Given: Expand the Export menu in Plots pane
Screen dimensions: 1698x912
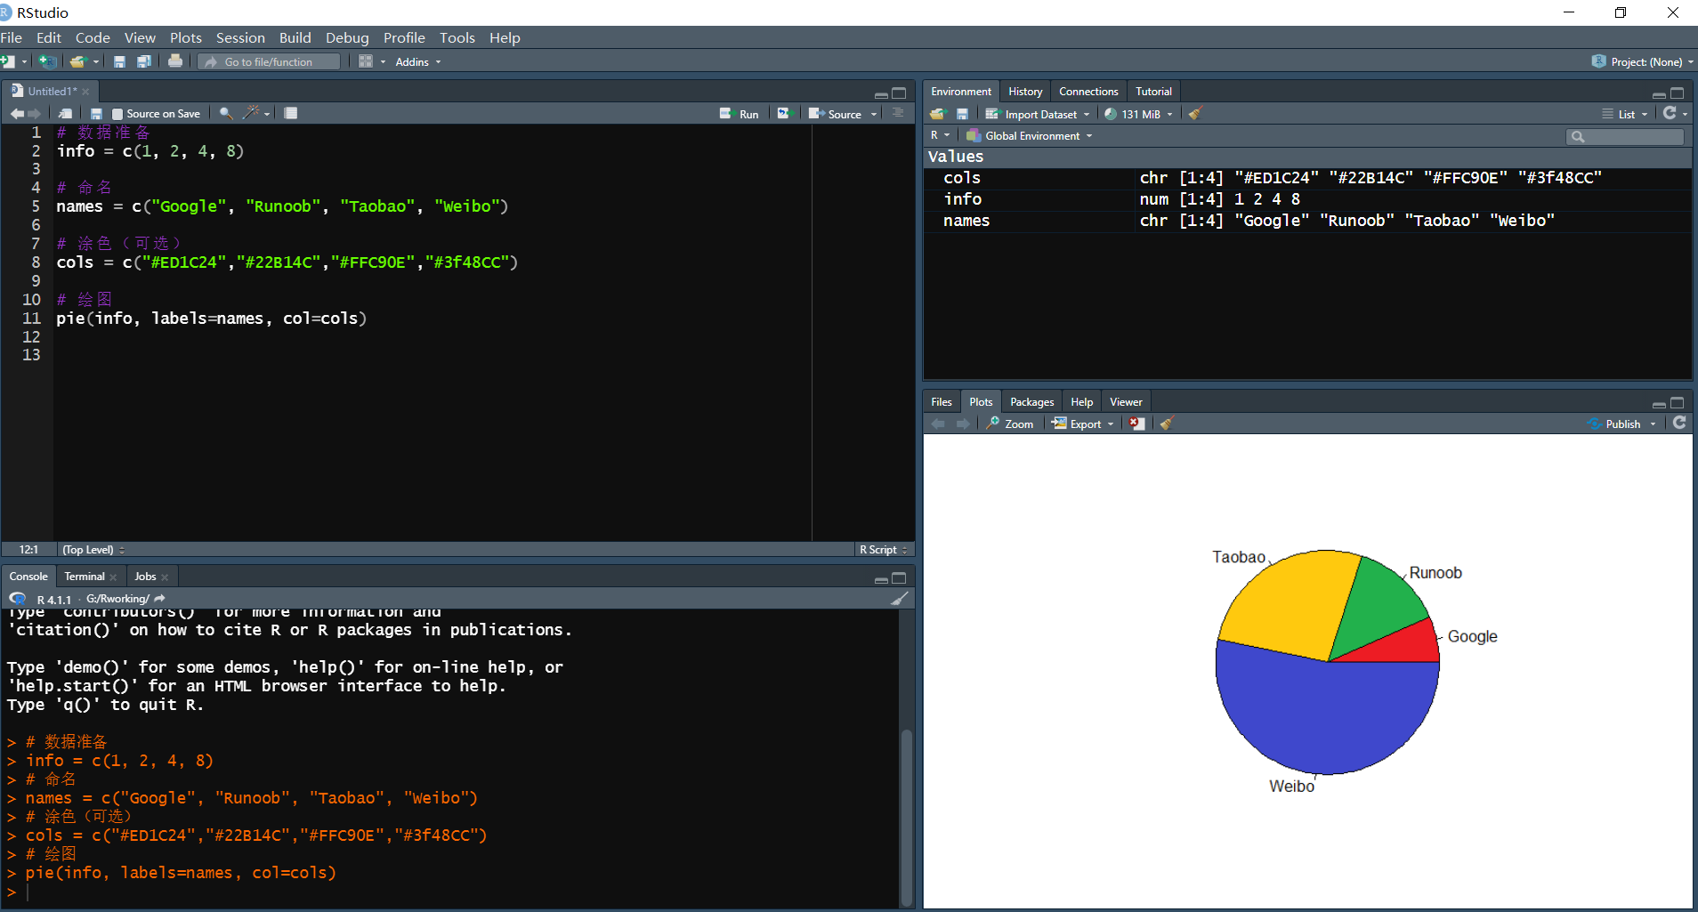Looking at the screenshot, I should point(1082,423).
